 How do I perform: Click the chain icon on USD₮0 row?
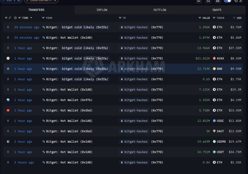[8, 142]
